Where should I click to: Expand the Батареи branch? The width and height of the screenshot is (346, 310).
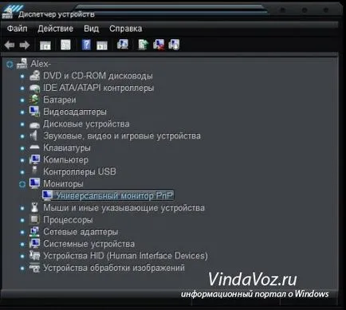pyautogui.click(x=22, y=100)
